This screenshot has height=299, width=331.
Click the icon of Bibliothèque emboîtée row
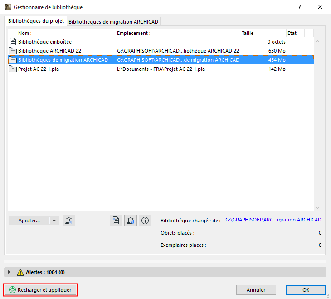13,42
